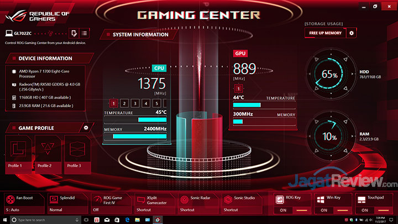Select CPU core 2

click(124, 103)
